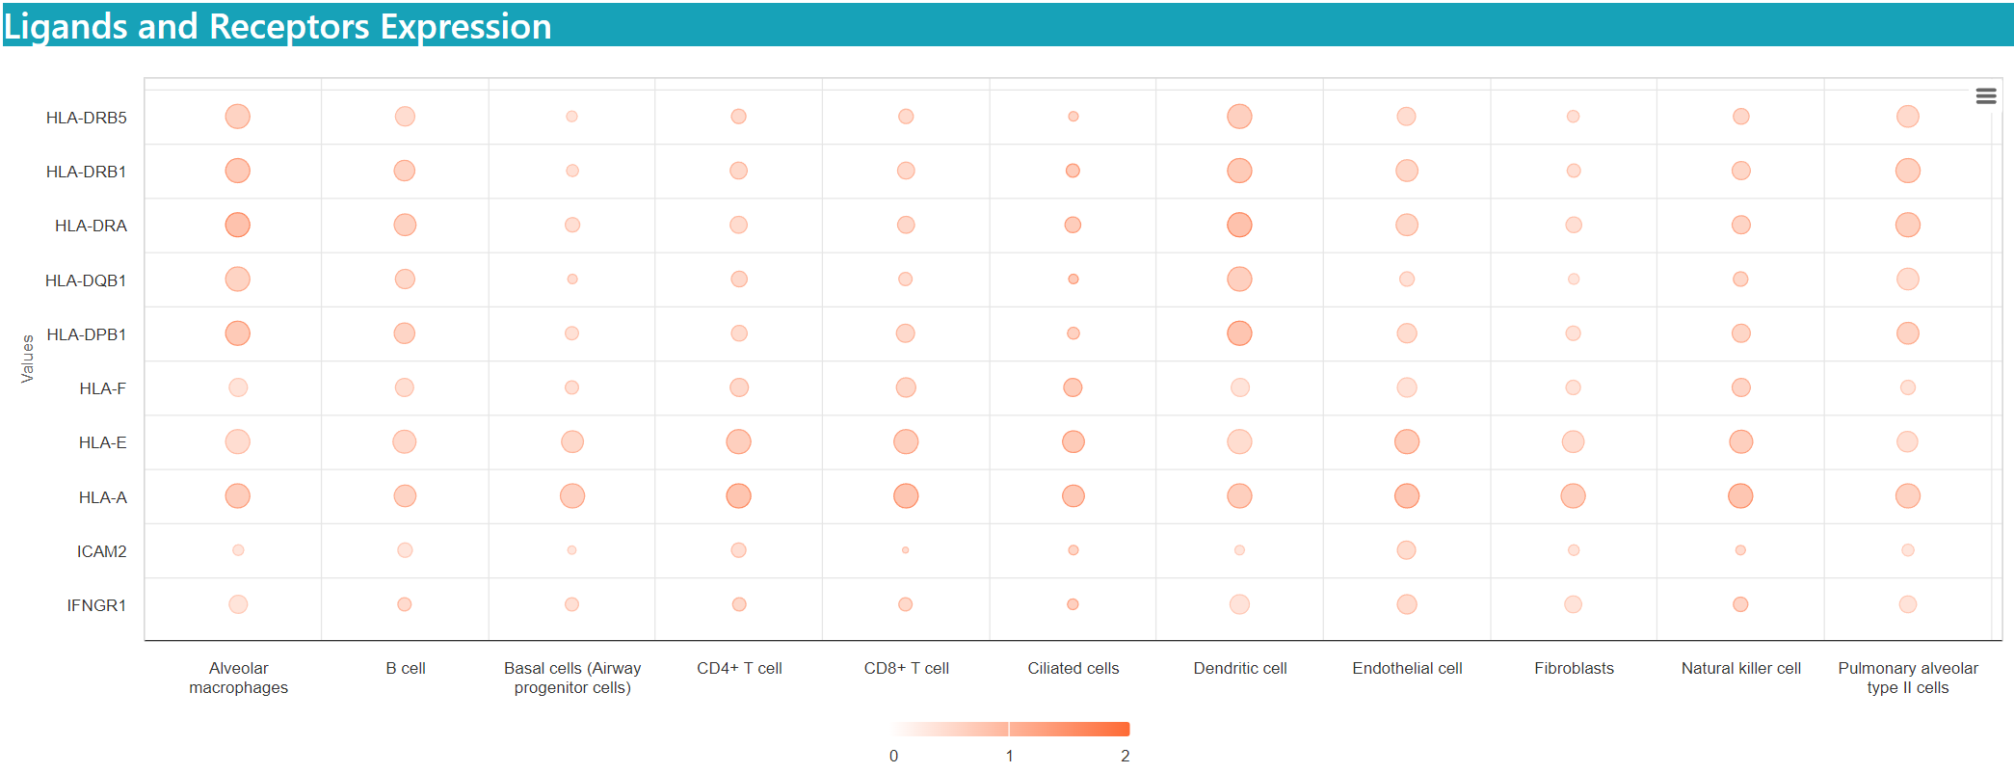Open the chart context menu hamburger icon

pyautogui.click(x=1985, y=96)
